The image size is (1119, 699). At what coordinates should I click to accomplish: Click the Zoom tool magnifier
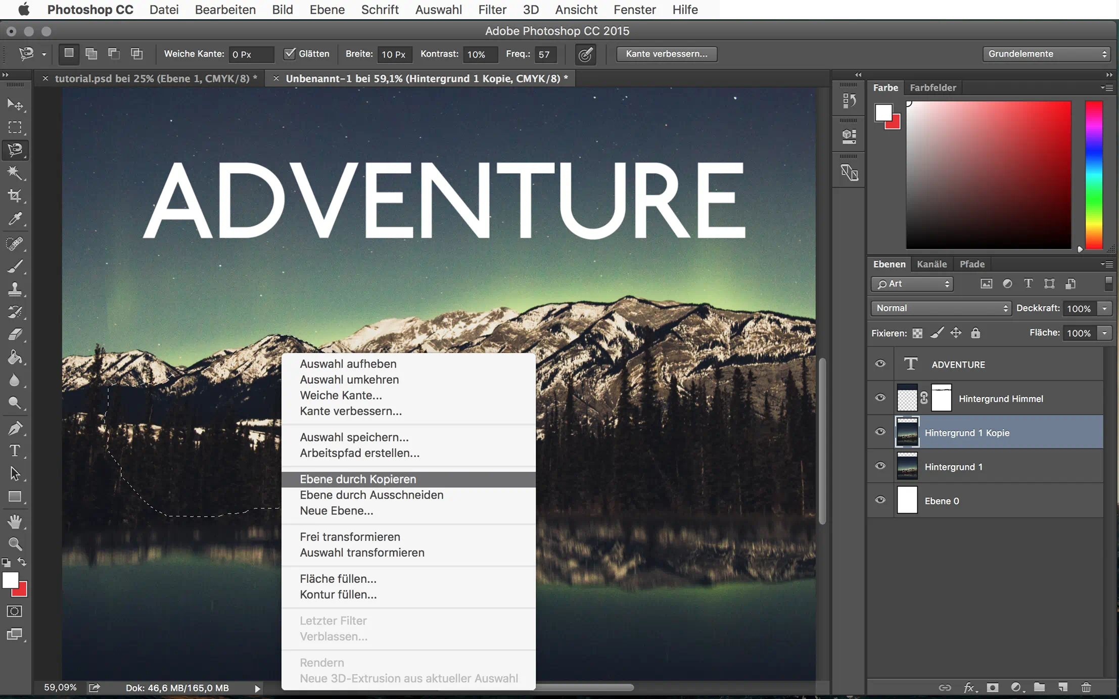coord(15,544)
